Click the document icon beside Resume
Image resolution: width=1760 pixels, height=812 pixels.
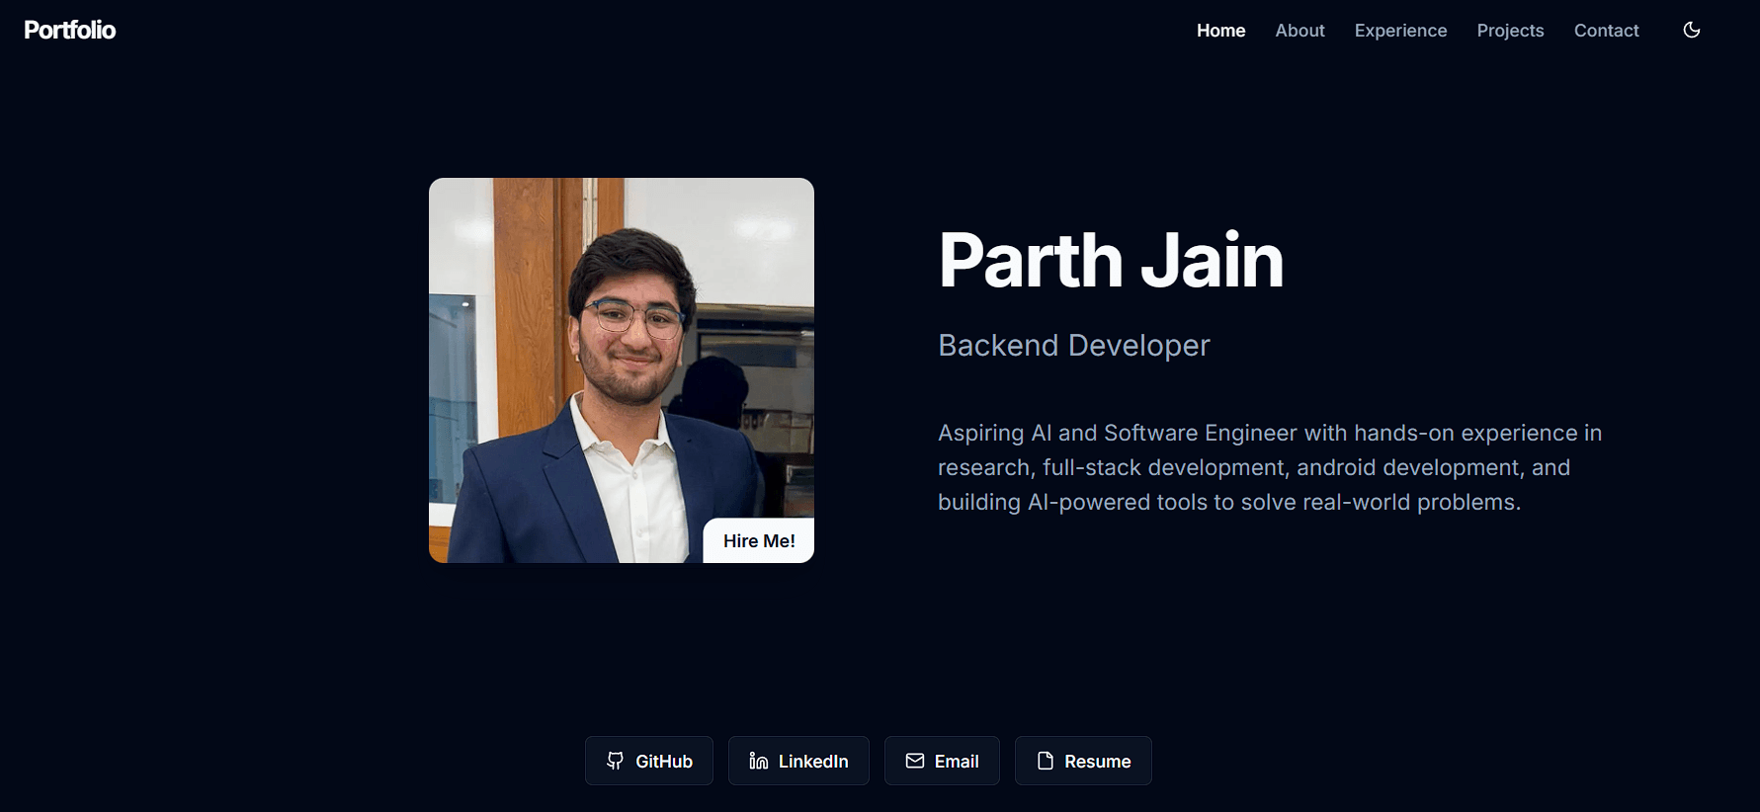1045,761
